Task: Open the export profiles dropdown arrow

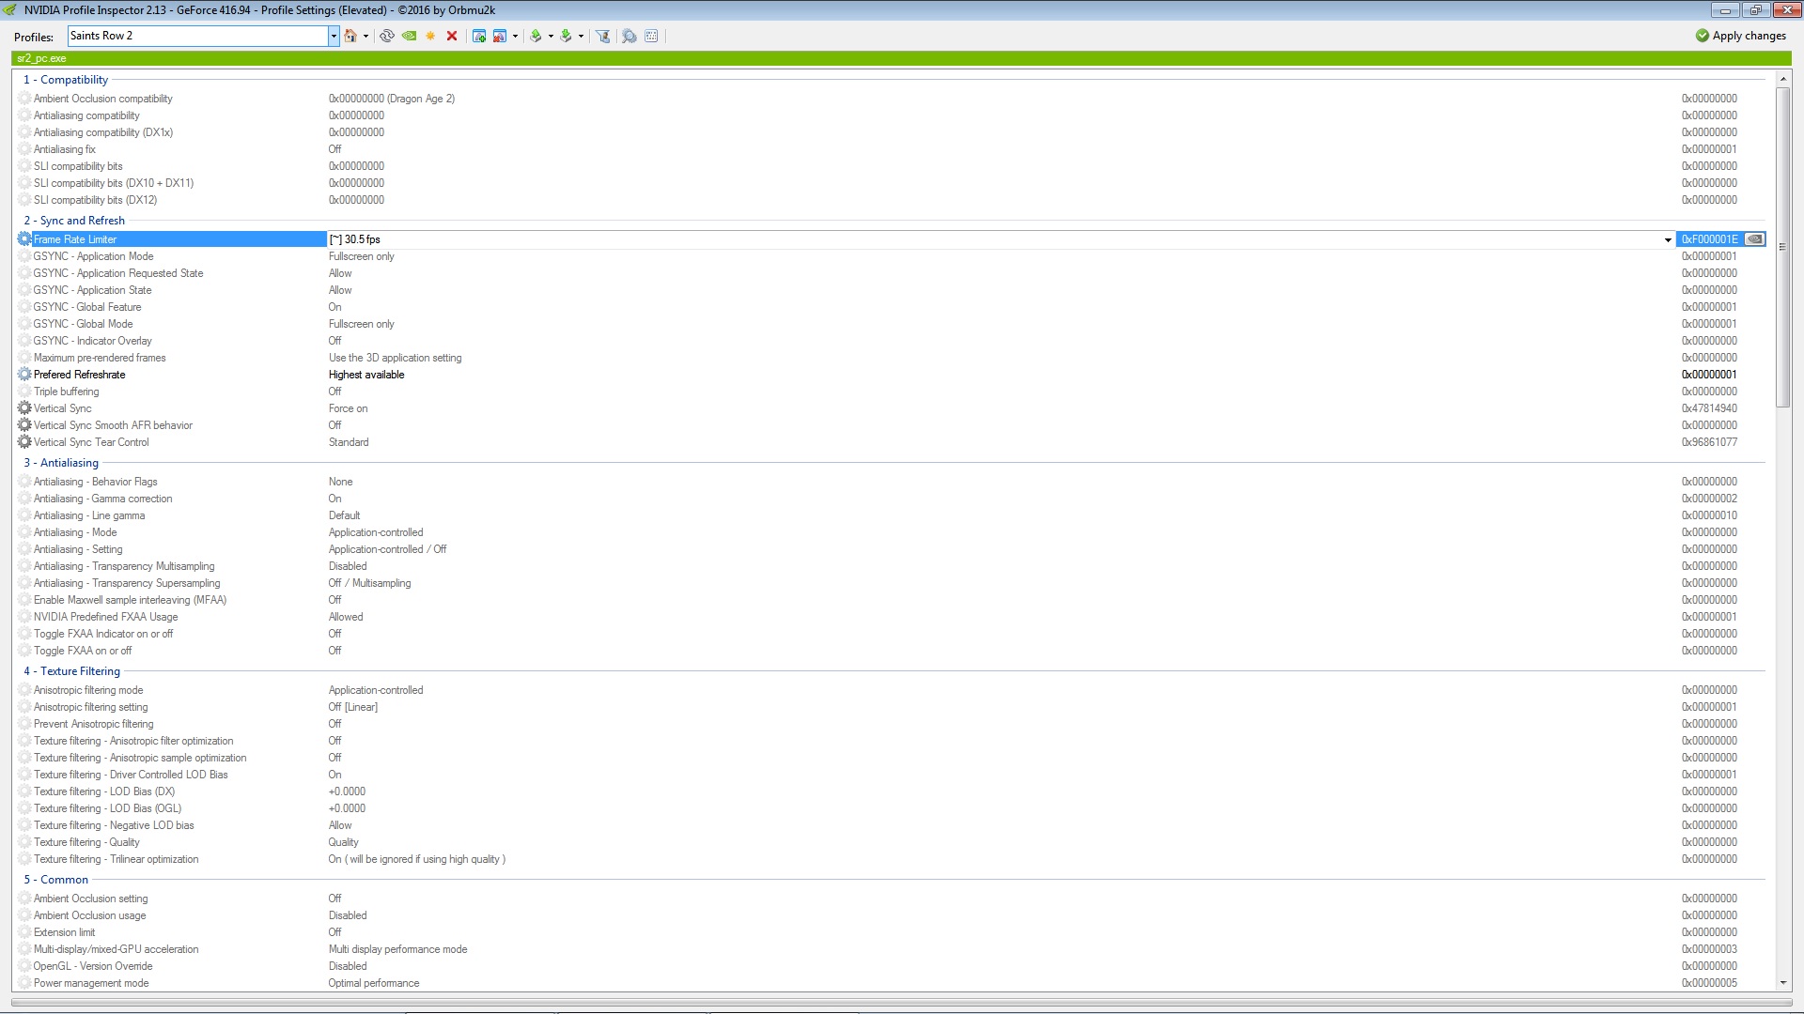Action: pyautogui.click(x=551, y=37)
